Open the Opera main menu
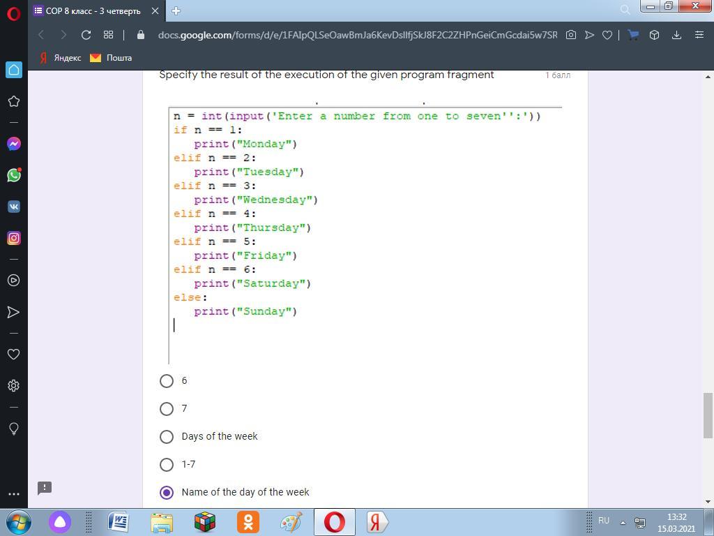 point(13,12)
